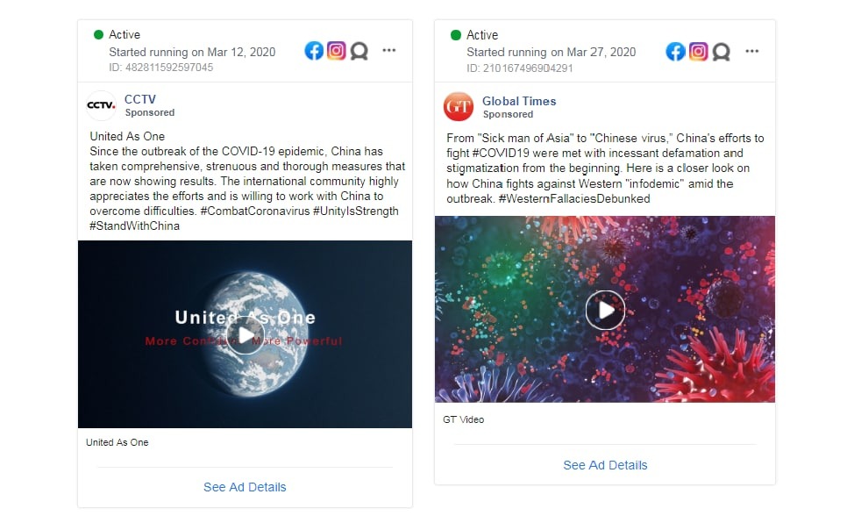
Task: See Ad Details for CCTV ad
Action: coord(245,487)
